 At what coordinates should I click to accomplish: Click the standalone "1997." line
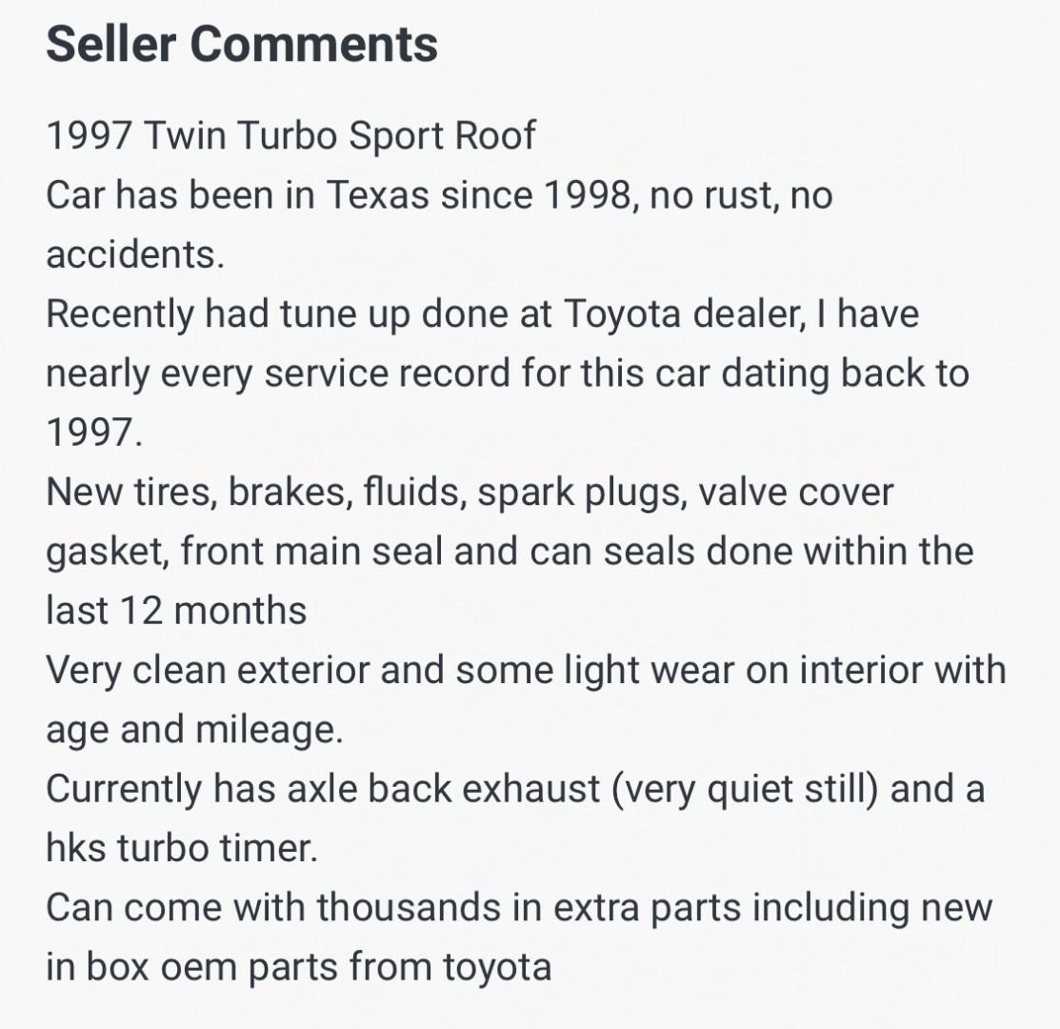click(x=94, y=434)
